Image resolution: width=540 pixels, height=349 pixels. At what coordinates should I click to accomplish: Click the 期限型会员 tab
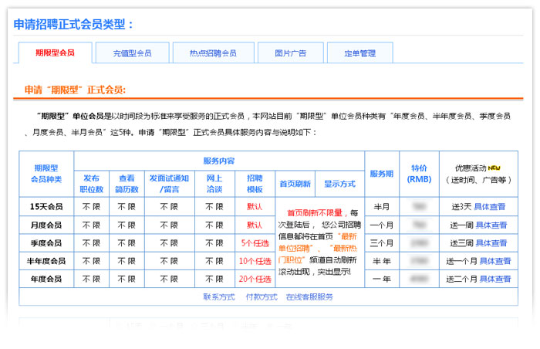(x=55, y=53)
